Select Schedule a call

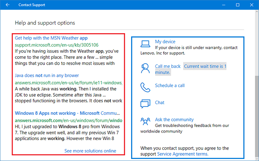[x=170, y=85]
